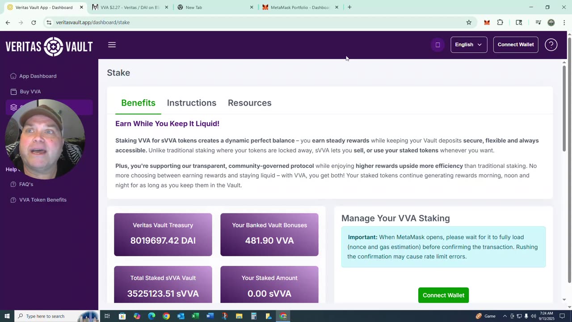
Task: Switch to the MetaMask Portfolio browser tab
Action: (299, 7)
